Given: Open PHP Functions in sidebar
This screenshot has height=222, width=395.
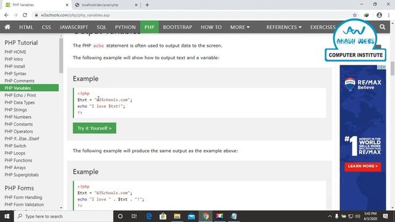Looking at the screenshot, I should pos(19,160).
